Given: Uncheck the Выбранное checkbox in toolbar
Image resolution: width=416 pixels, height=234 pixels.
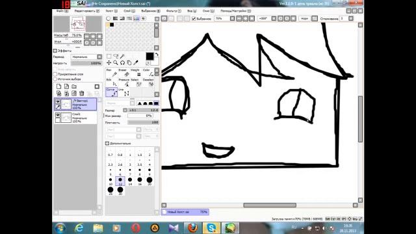Looking at the screenshot, I should [194, 19].
